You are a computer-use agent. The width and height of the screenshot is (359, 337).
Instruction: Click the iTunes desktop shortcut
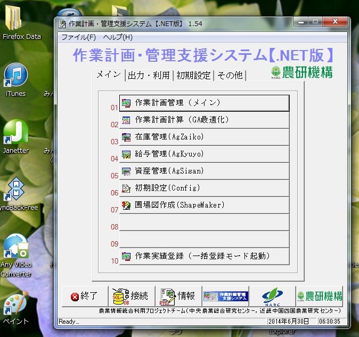click(x=15, y=80)
